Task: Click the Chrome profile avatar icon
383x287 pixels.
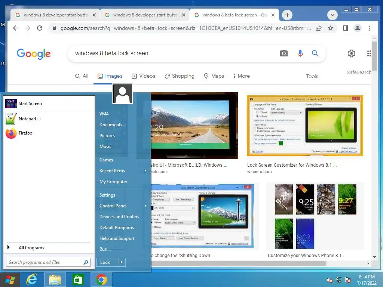Action: click(357, 28)
